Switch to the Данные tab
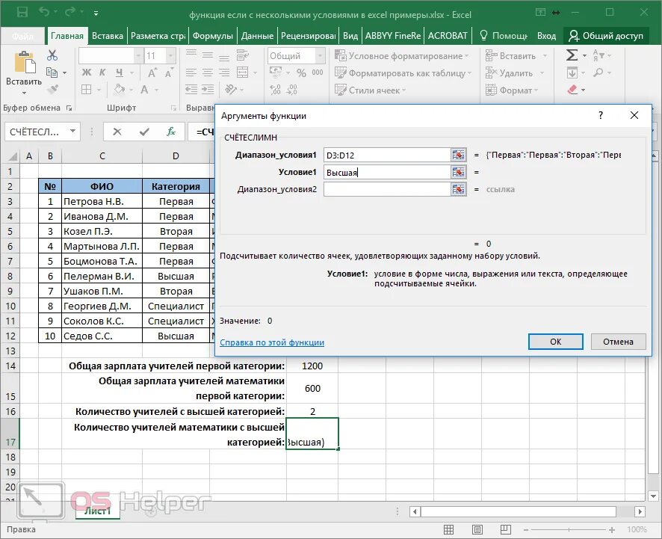The width and height of the screenshot is (662, 539). [257, 36]
